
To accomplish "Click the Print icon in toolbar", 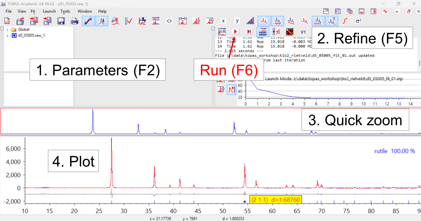I will tap(74, 21).
